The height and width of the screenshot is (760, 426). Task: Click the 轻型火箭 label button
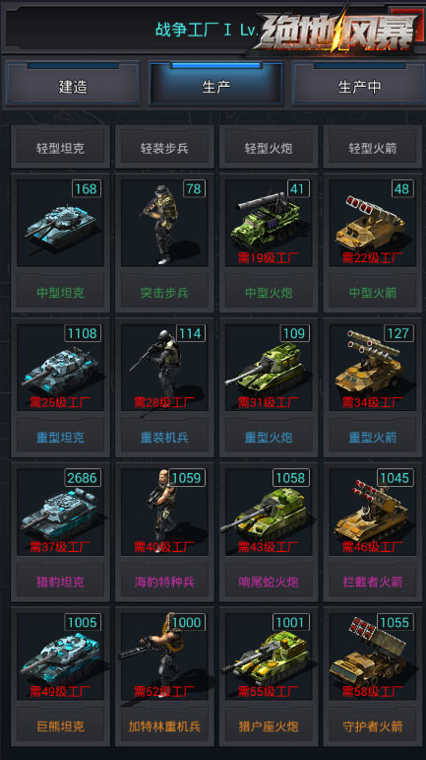click(x=372, y=148)
